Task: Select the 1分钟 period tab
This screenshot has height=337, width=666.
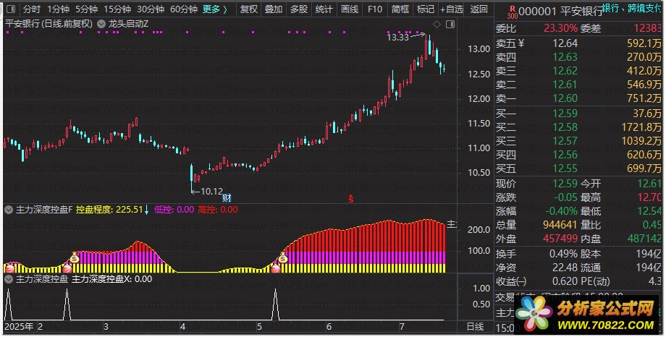Action: (x=58, y=9)
